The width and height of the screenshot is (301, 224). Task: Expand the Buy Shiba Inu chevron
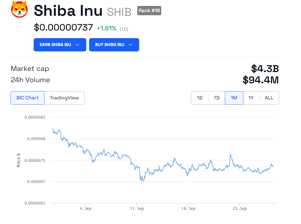130,45
